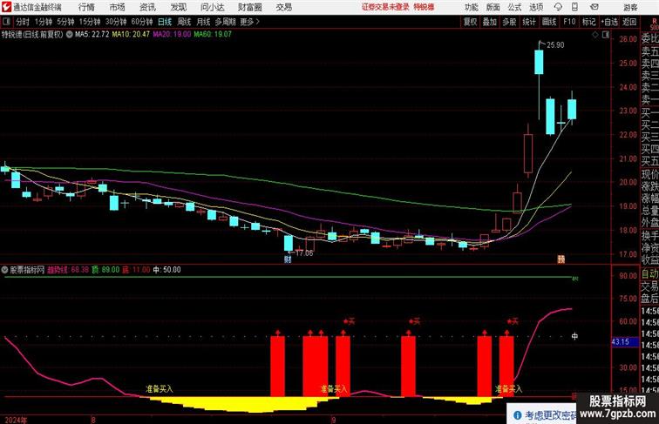Screen dimensions: 659x424
Task: Click the yellow MA10: 20.47 value
Action: coord(131,35)
